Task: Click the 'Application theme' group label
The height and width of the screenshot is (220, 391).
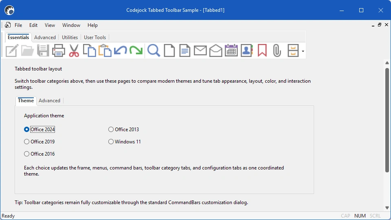Action: 44,116
